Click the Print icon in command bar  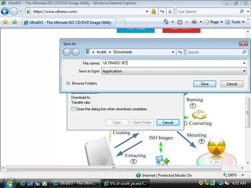pos(194,22)
